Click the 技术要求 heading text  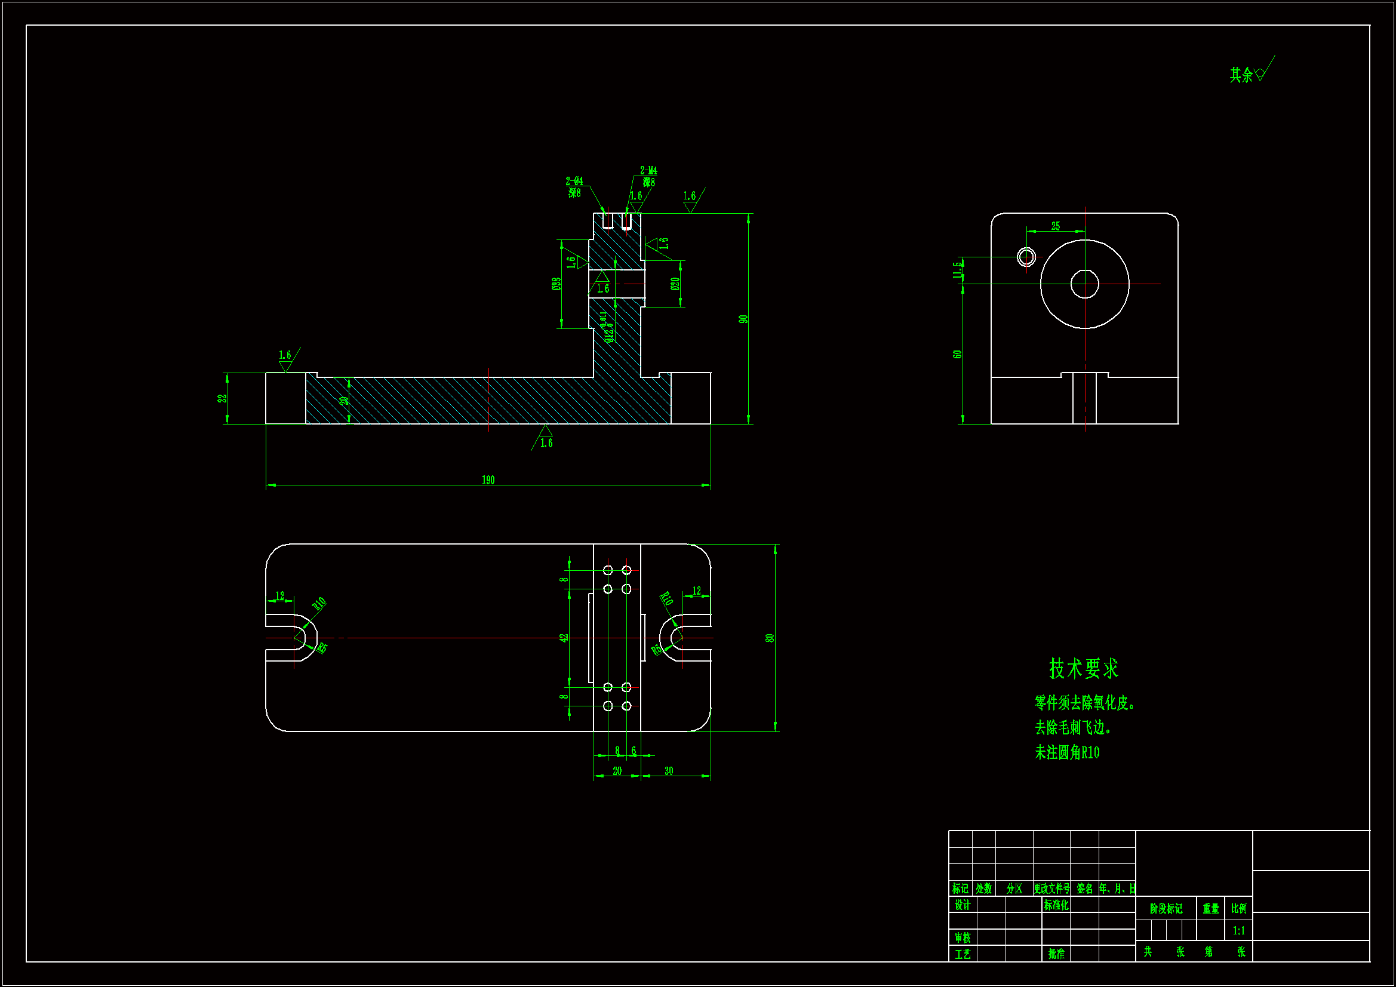pos(1084,669)
